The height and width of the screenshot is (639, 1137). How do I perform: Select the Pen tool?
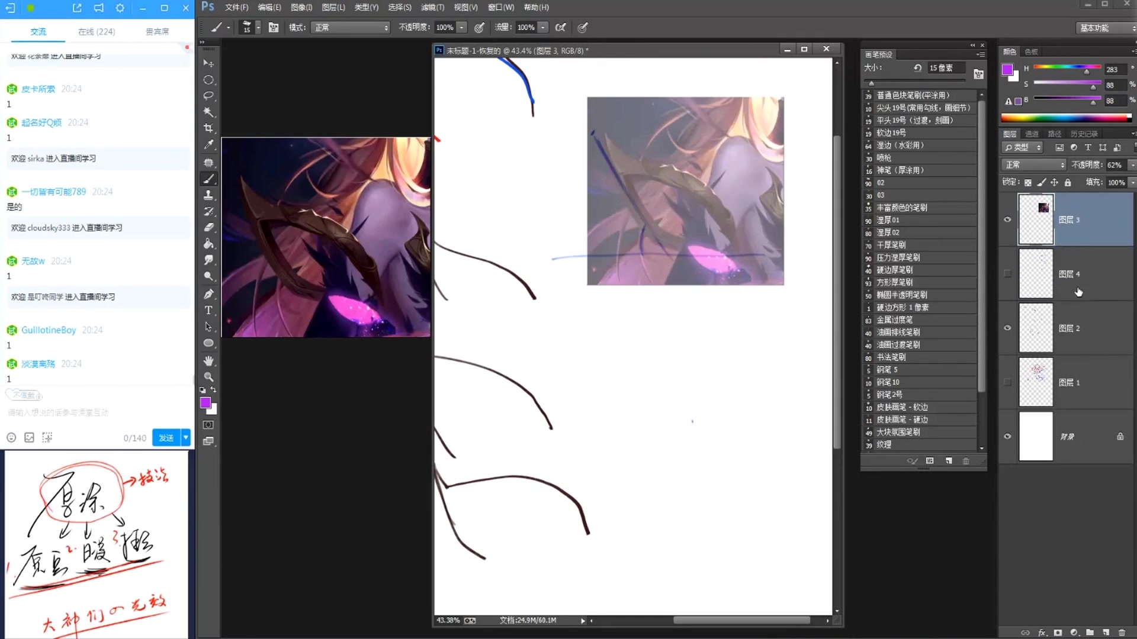pos(208,294)
